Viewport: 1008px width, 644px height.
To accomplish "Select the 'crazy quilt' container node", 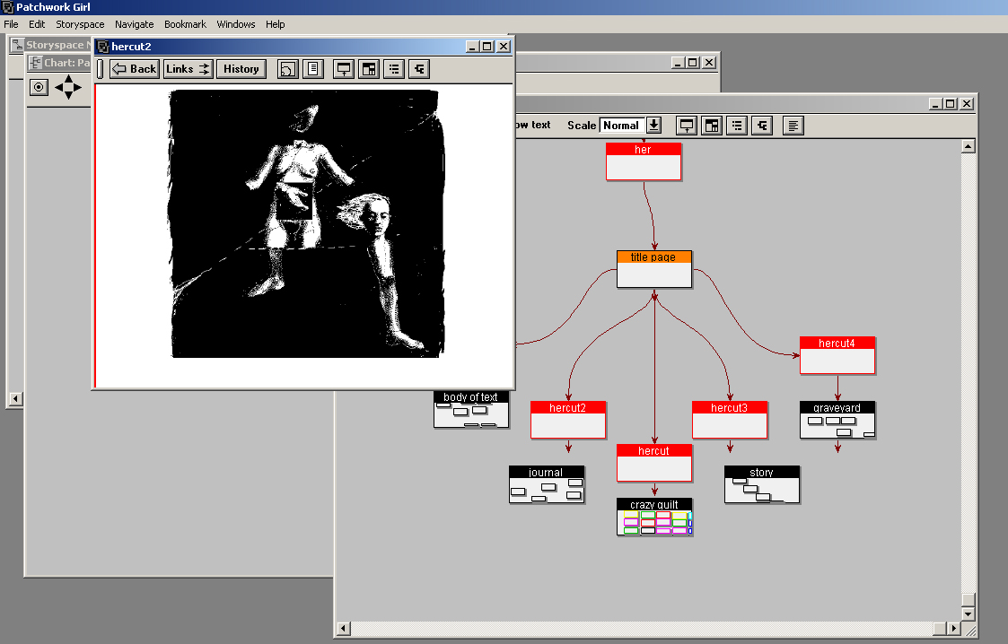I will click(654, 517).
